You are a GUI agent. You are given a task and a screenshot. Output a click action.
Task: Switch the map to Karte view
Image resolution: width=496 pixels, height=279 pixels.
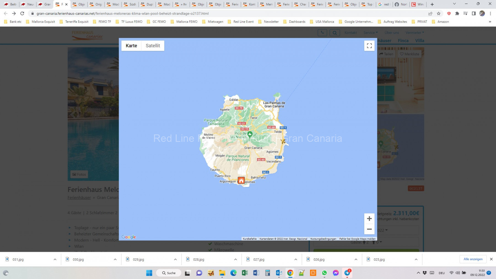tap(131, 46)
